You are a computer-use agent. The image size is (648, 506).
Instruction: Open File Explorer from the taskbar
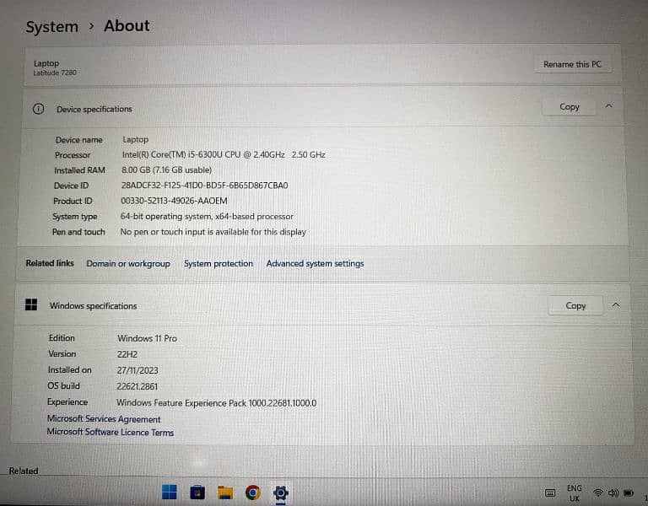pyautogui.click(x=225, y=493)
